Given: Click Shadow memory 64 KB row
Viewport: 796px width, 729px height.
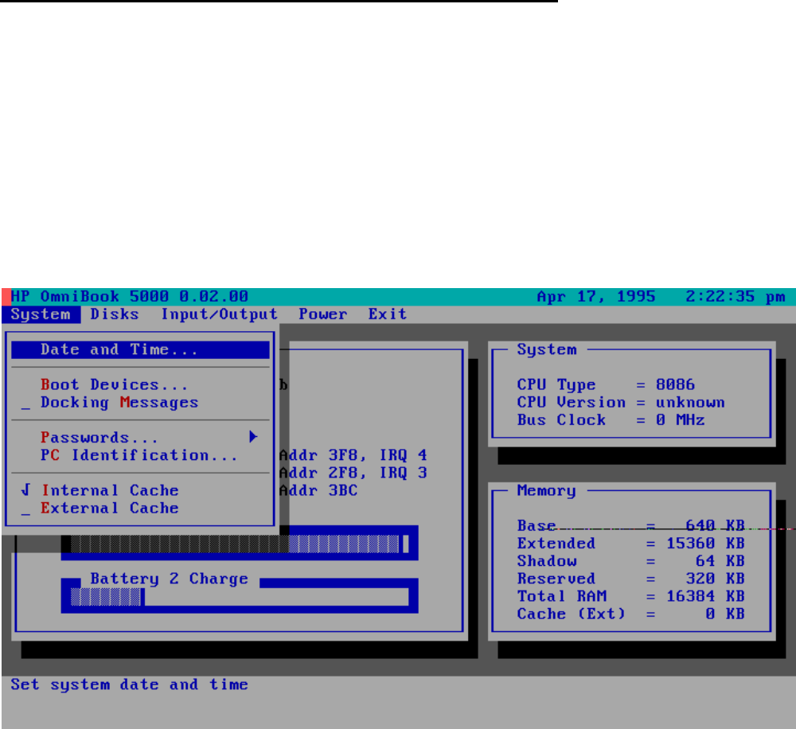Looking at the screenshot, I should click(x=630, y=561).
